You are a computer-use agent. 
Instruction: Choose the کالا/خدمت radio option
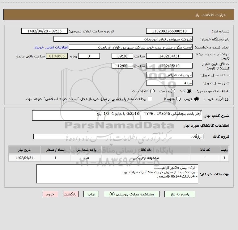152,91
